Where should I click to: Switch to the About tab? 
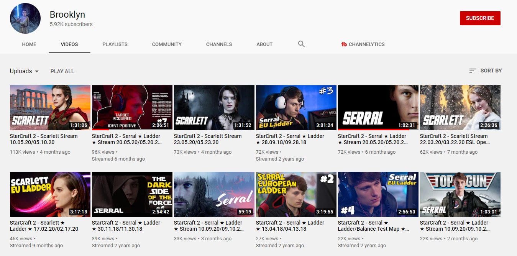[264, 44]
